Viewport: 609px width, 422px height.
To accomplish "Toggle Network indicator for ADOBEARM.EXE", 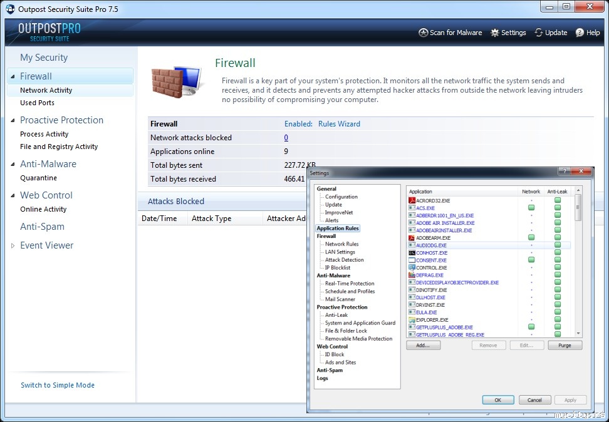I will 531,237.
